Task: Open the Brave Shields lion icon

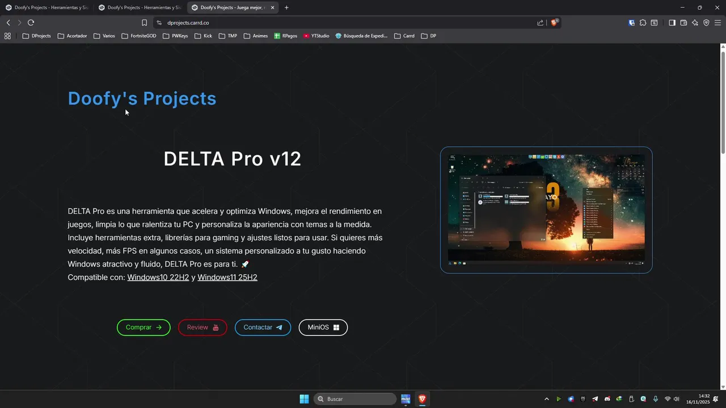Action: click(554, 23)
